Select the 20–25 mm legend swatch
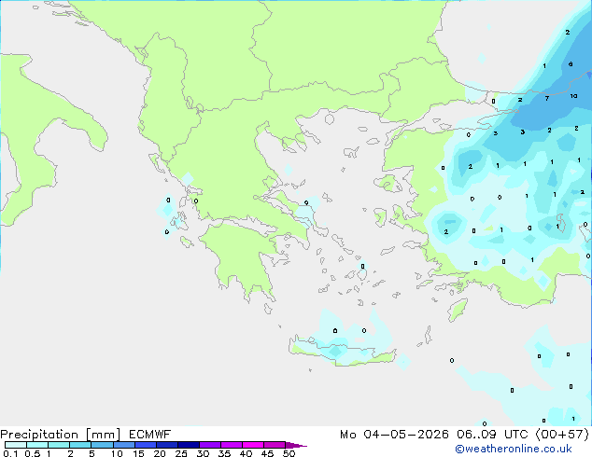The width and height of the screenshot is (592, 457). (x=166, y=445)
